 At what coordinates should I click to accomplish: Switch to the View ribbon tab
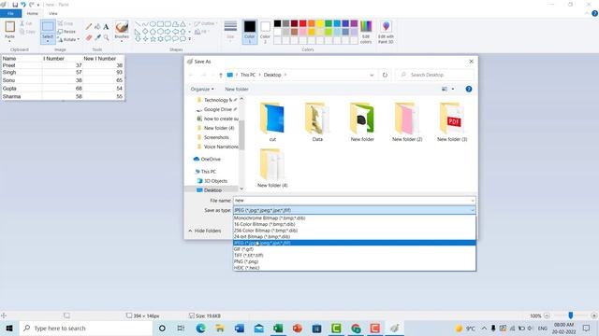coord(53,13)
